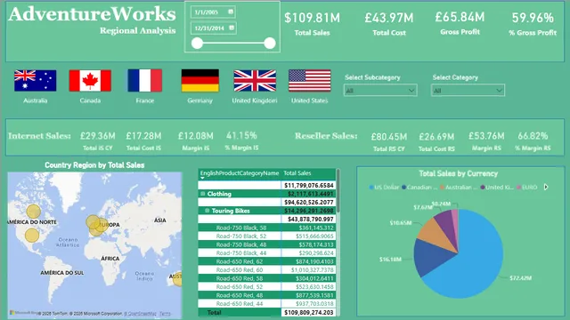The image size is (570, 320).
Task: Click the Country Region by Total Sales title
Action: coord(94,165)
